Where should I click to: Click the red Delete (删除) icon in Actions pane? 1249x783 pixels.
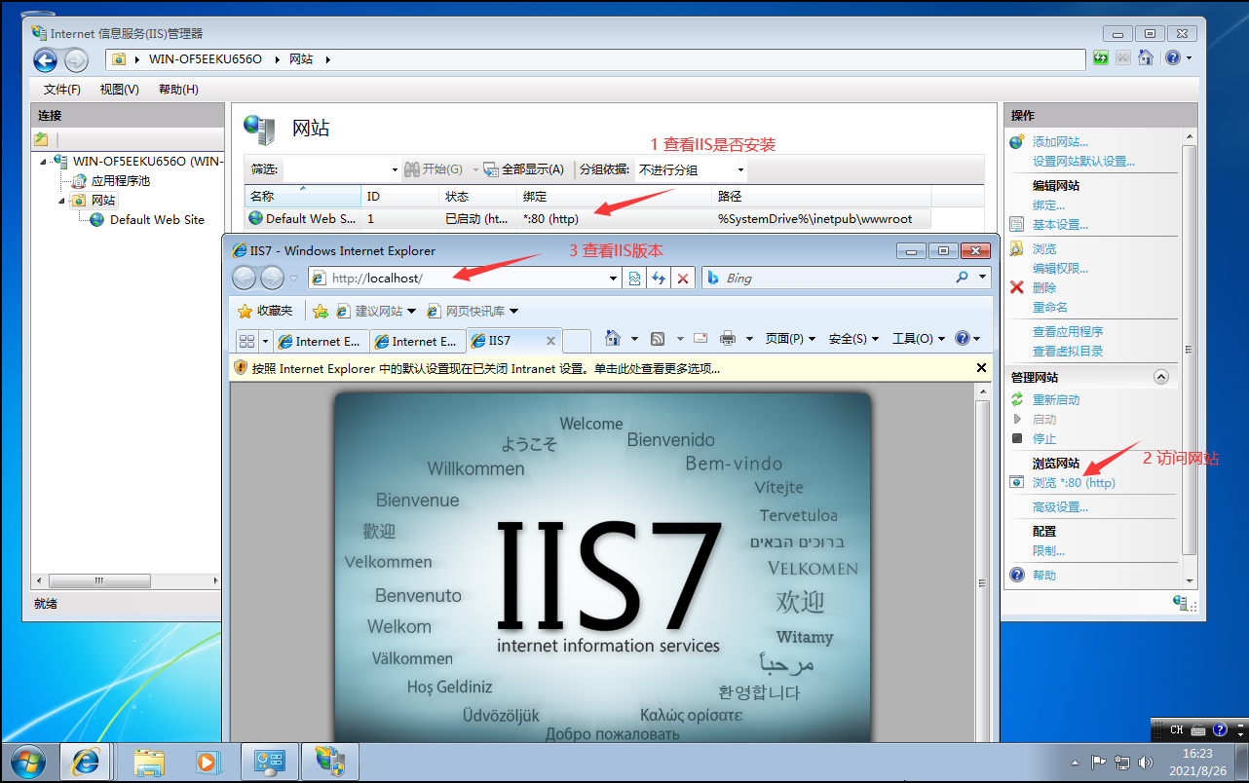(x=1016, y=286)
